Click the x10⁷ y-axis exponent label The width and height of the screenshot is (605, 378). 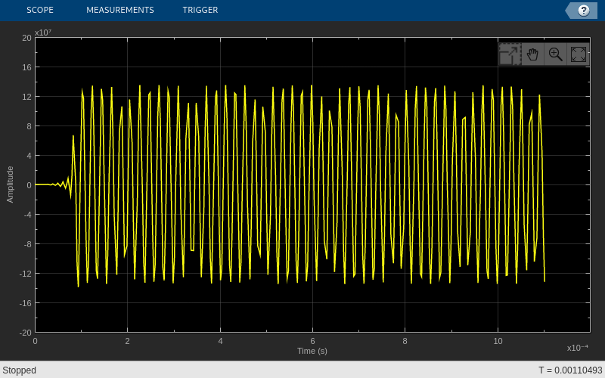(43, 33)
